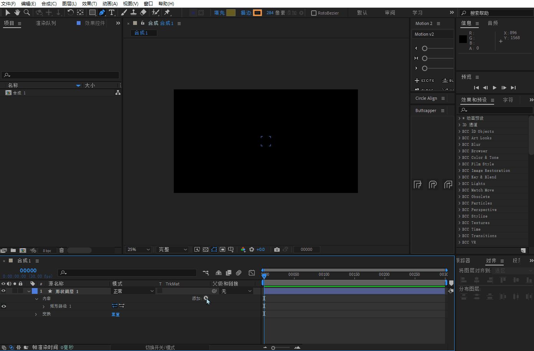Screen dimensions: 534x351
Task: Toggle visibility eye of 矩形路径 1
Action: click(3, 306)
